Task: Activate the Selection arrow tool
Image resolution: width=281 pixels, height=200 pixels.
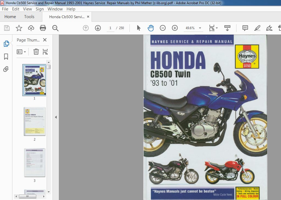Action: click(139, 28)
